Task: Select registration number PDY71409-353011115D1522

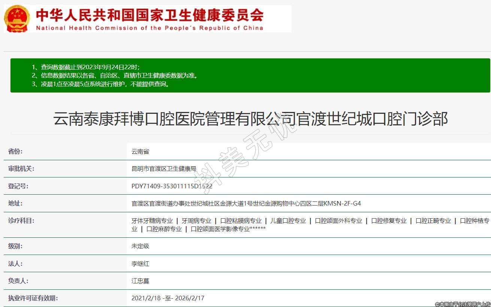Action: click(x=172, y=186)
